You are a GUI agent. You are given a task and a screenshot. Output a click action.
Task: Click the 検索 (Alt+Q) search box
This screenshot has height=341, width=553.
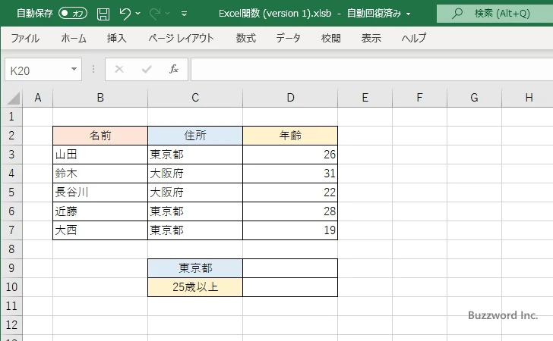pyautogui.click(x=495, y=14)
